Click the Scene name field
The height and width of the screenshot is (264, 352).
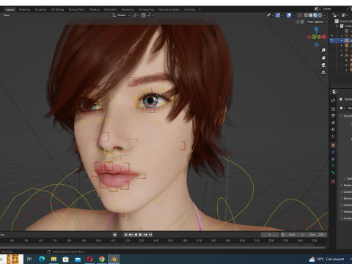click(x=335, y=9)
